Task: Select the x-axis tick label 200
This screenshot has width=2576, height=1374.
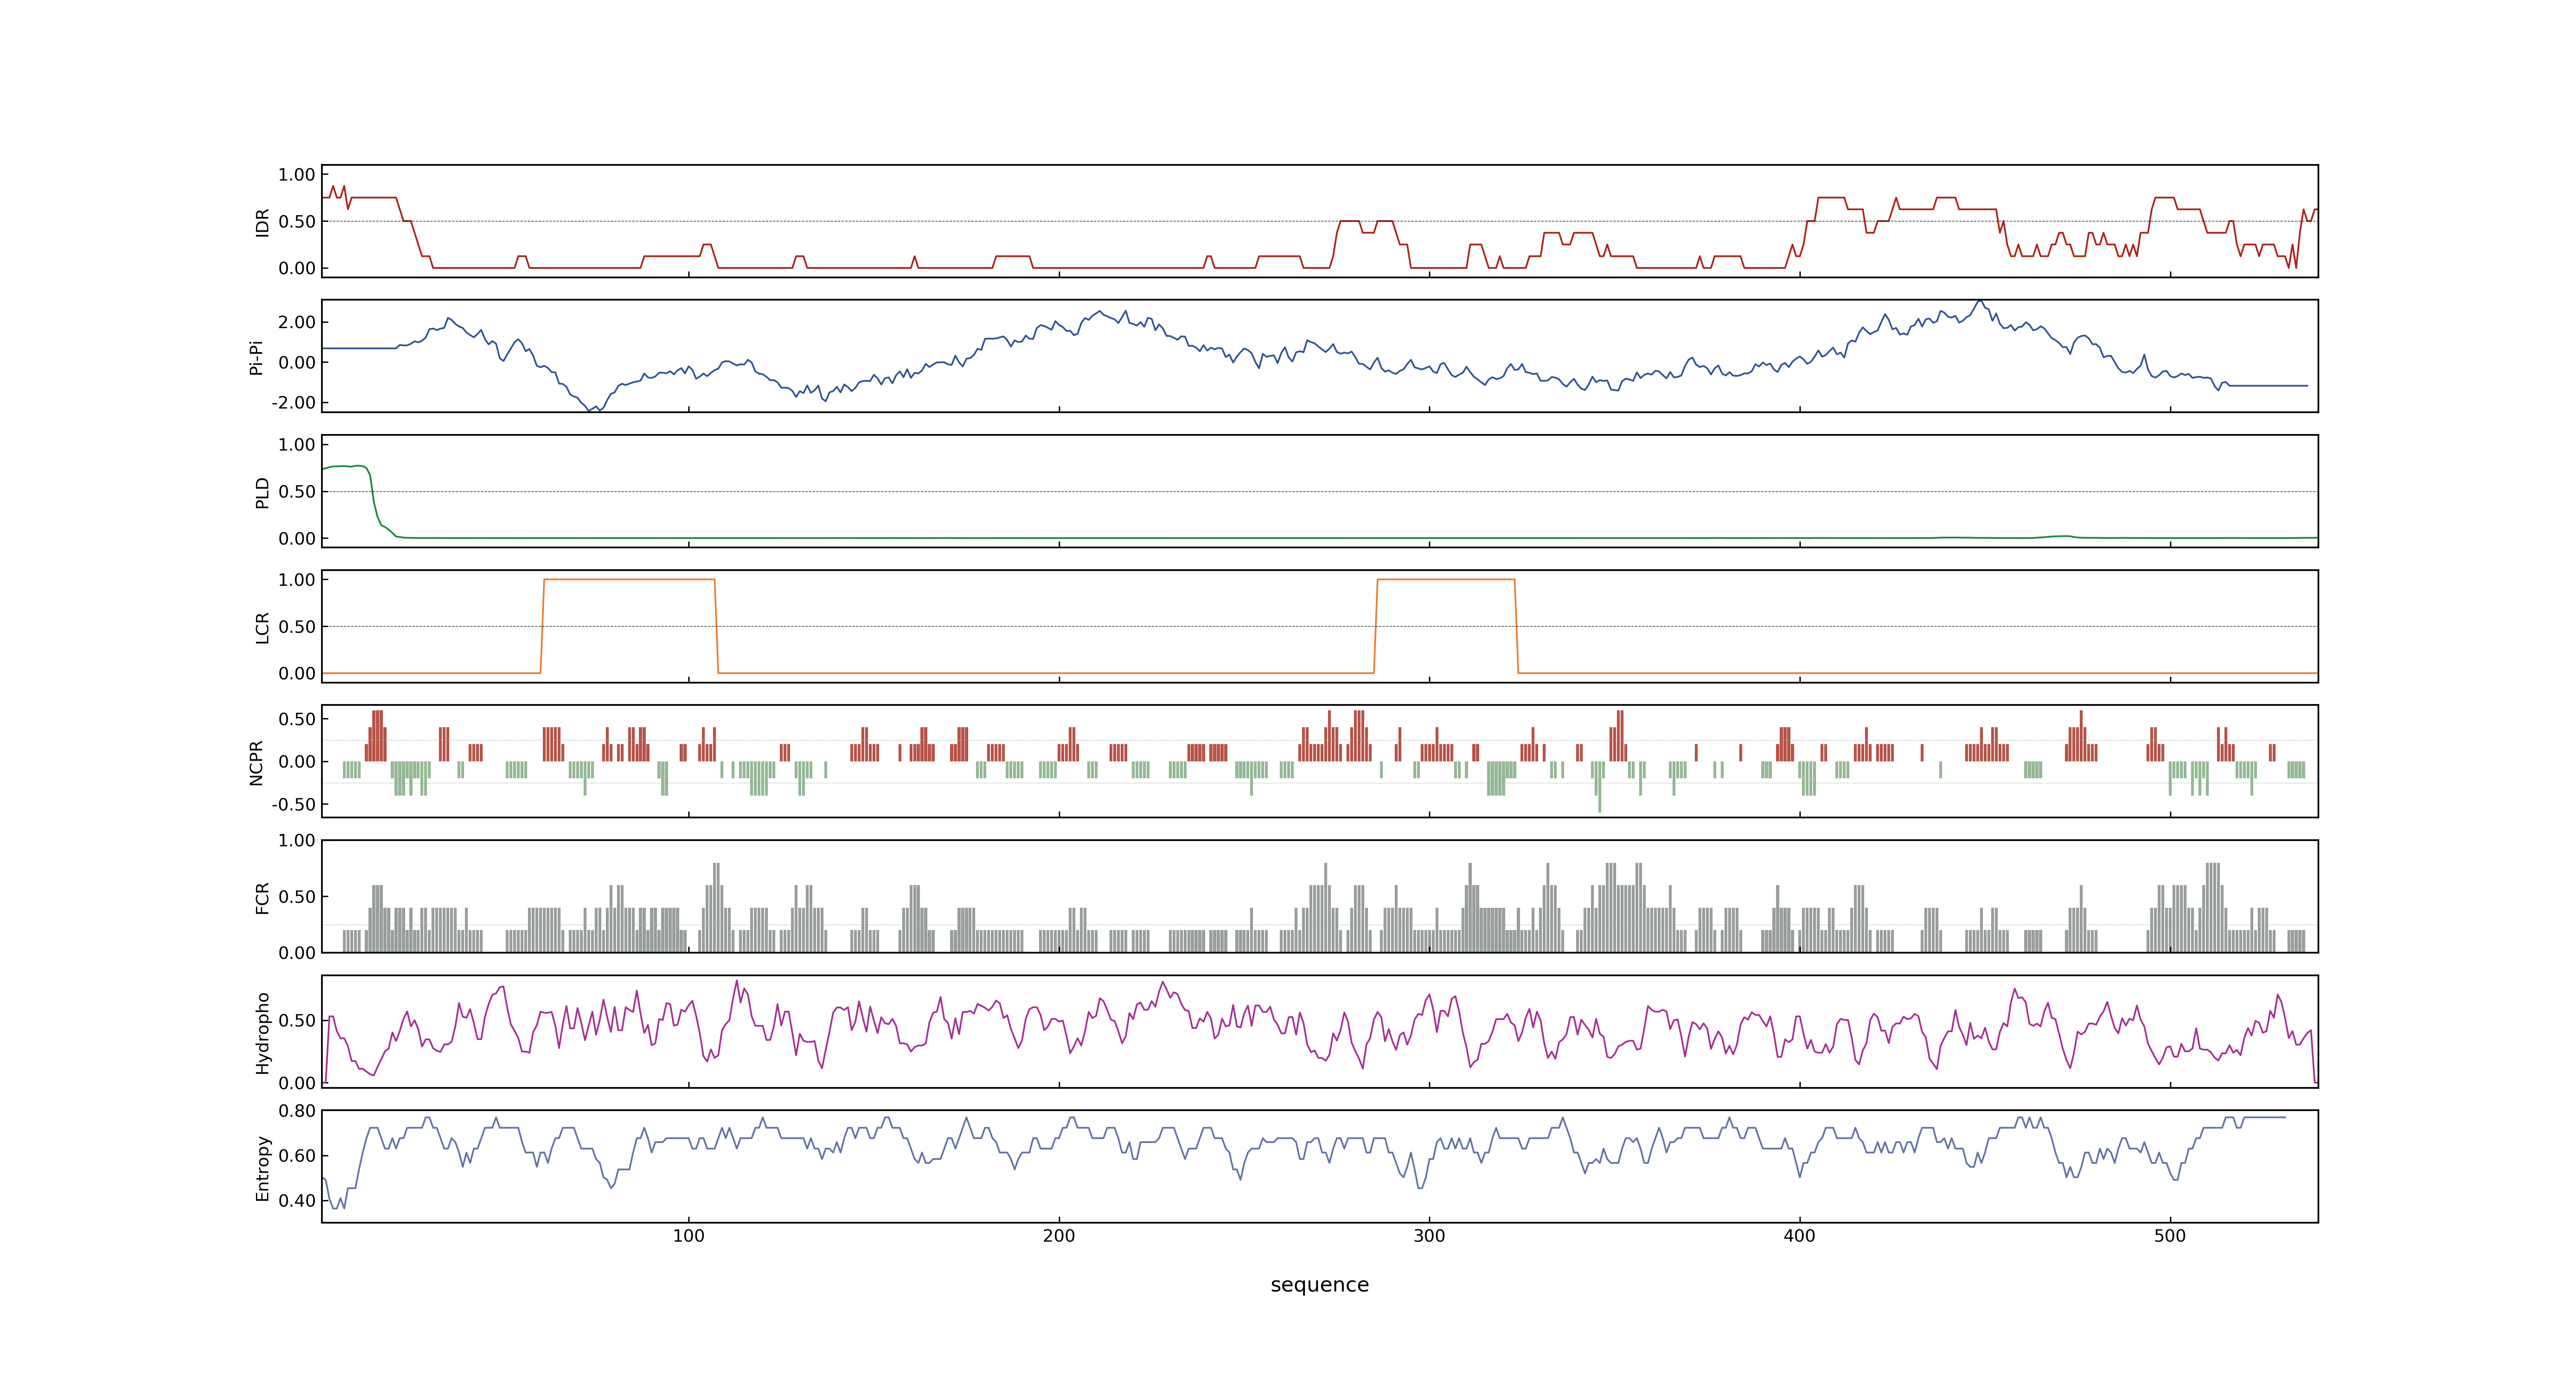Action: [x=1059, y=1236]
